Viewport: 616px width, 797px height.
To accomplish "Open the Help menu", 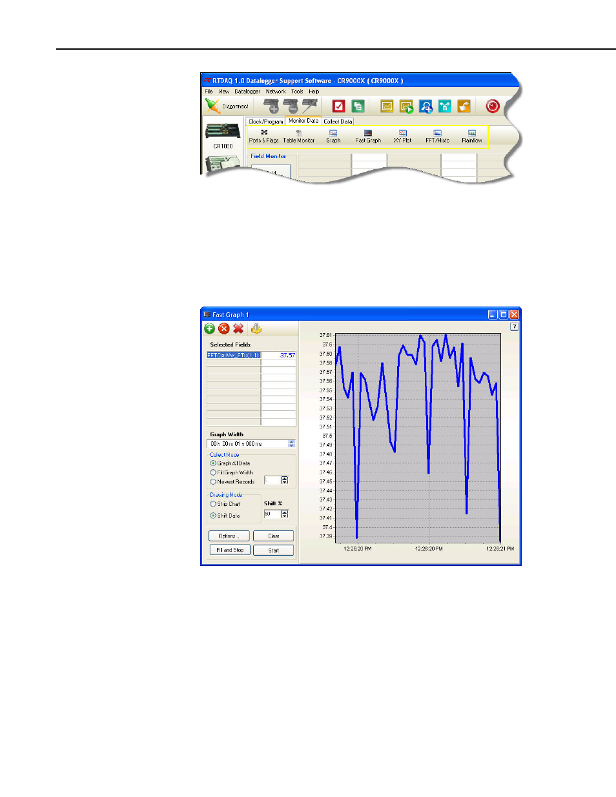I will (314, 92).
